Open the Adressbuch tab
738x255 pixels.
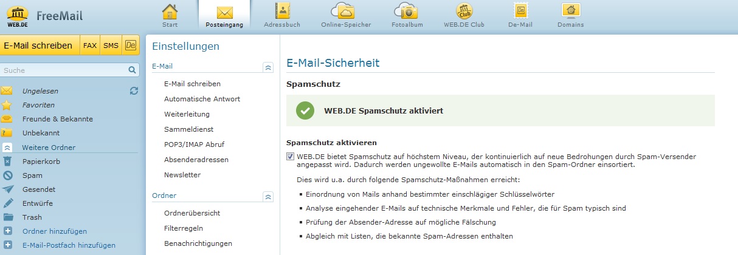(x=283, y=16)
